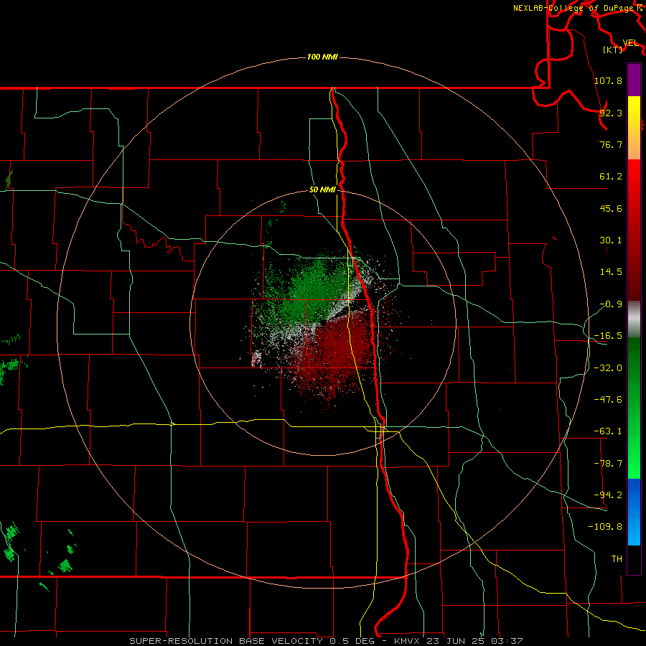Screen dimensions: 646x646
Task: Select the "[KT]" units label
Action: [x=613, y=50]
